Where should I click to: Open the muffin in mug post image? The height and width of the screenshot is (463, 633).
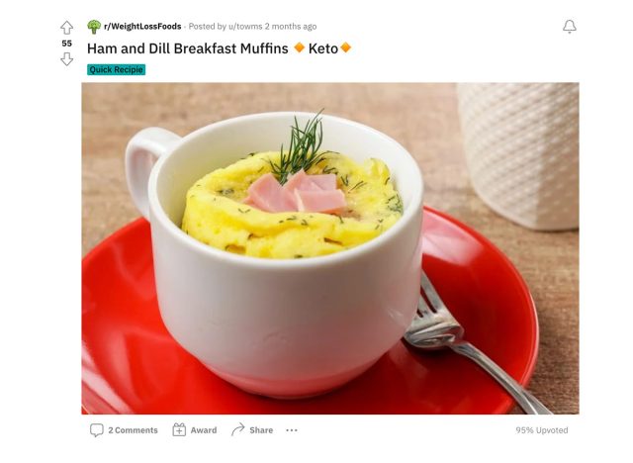click(x=330, y=248)
